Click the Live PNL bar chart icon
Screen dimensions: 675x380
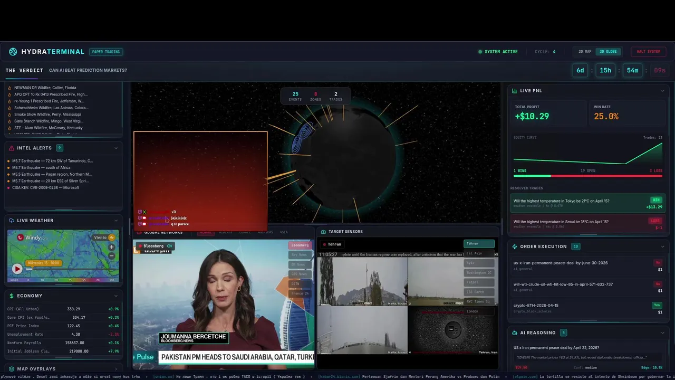[515, 91]
